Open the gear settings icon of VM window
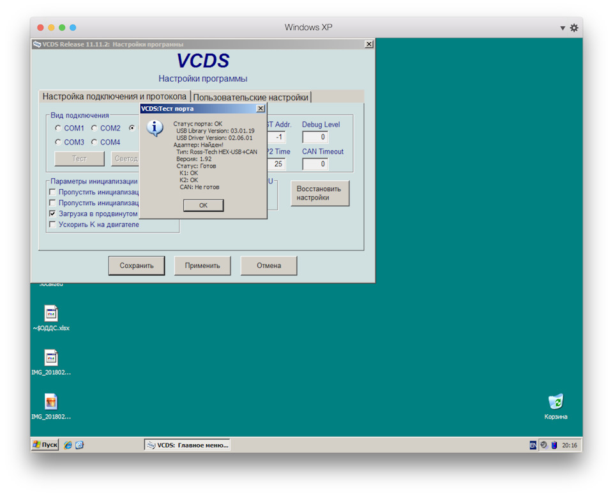 pyautogui.click(x=574, y=27)
